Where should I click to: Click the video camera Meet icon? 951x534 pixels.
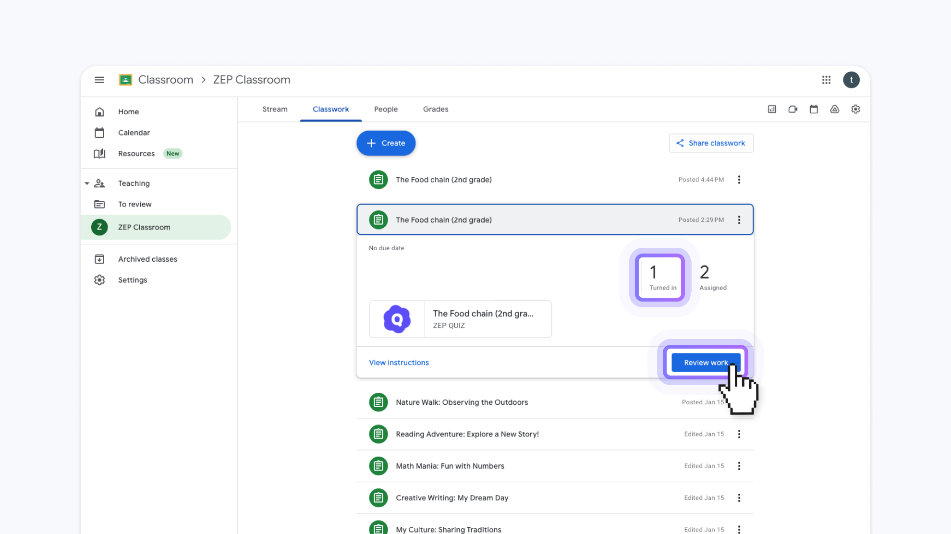(793, 109)
